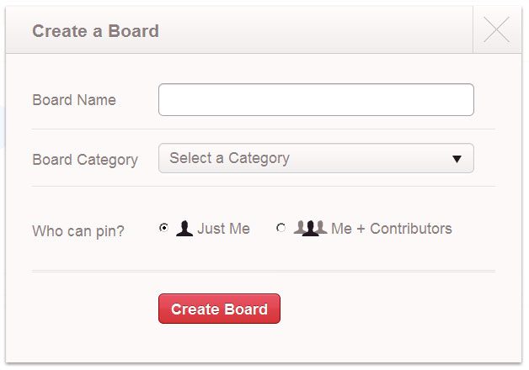Click the empty area right of Create Board

387,309
